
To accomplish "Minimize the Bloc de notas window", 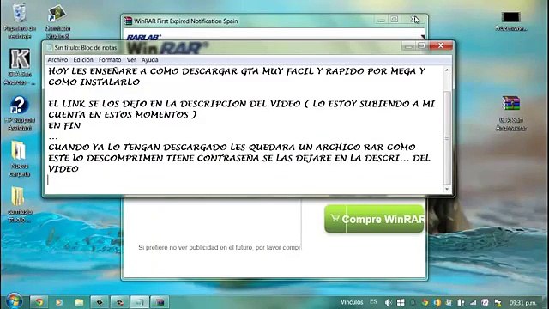I will pos(408,45).
